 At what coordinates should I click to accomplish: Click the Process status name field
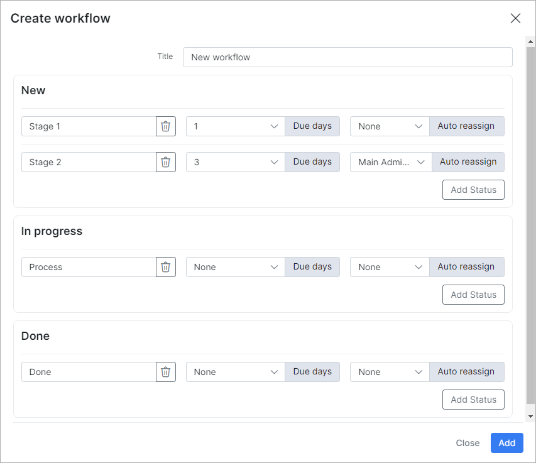click(x=89, y=267)
